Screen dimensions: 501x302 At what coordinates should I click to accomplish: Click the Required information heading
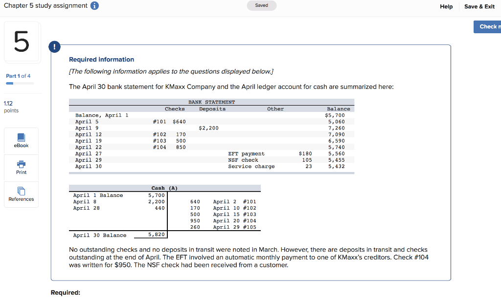coord(101,59)
